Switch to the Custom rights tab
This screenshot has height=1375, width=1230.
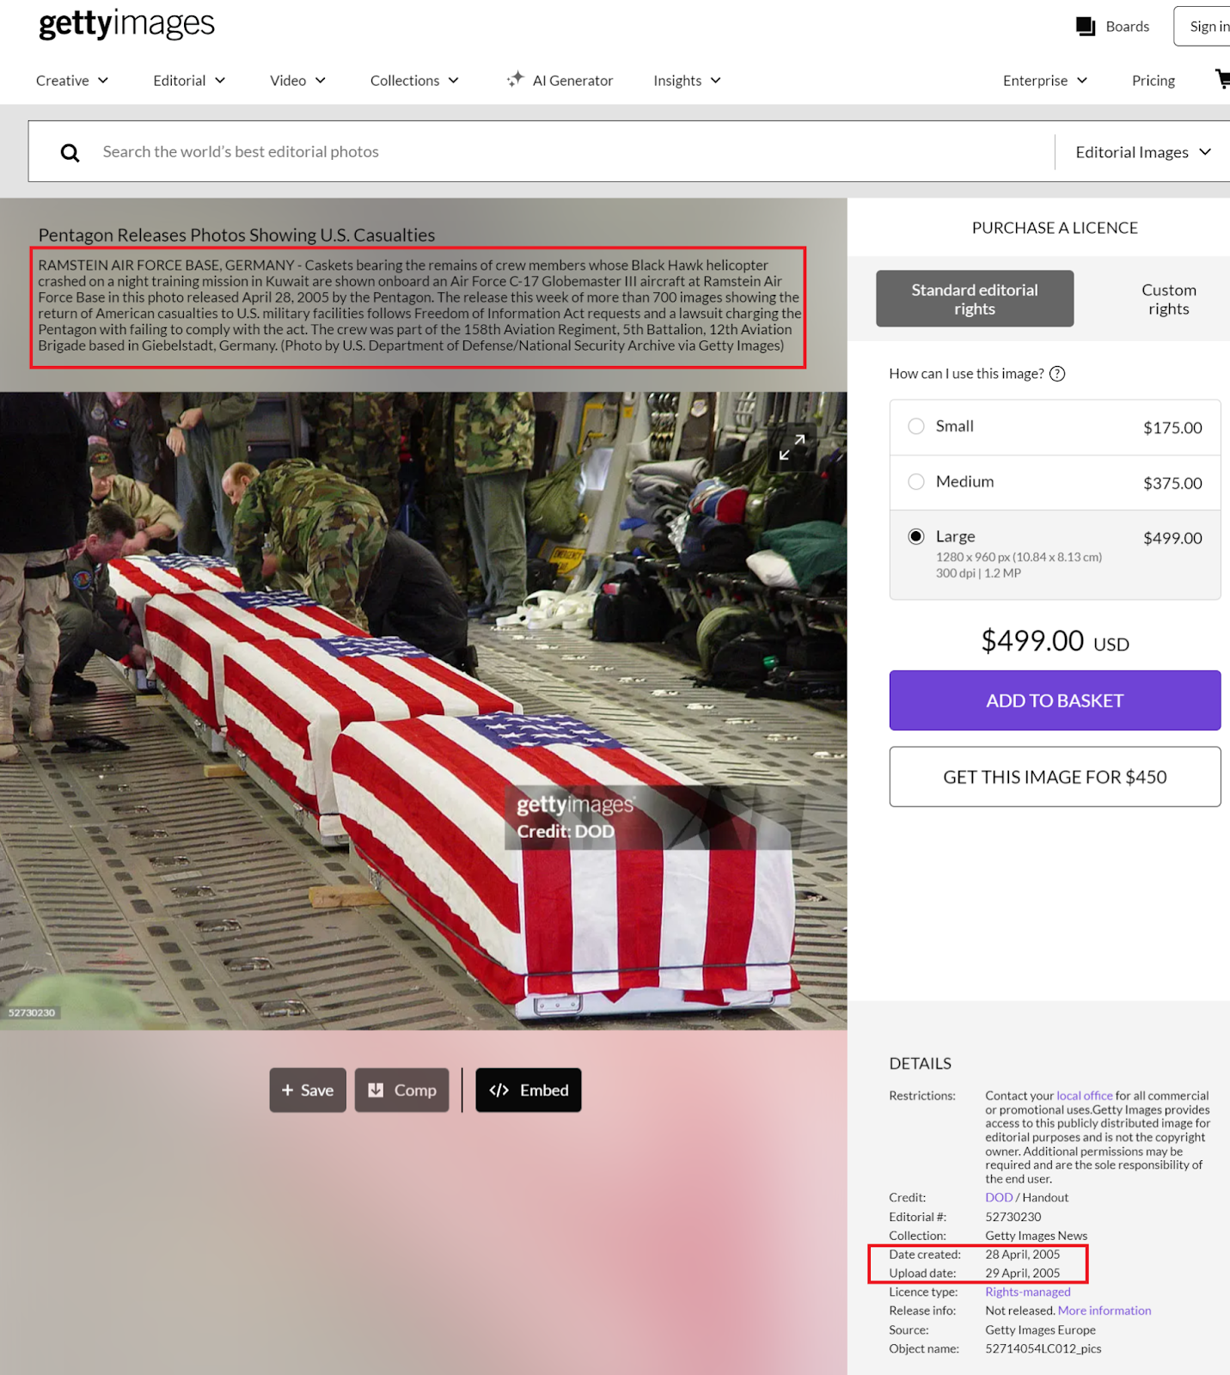click(1168, 299)
